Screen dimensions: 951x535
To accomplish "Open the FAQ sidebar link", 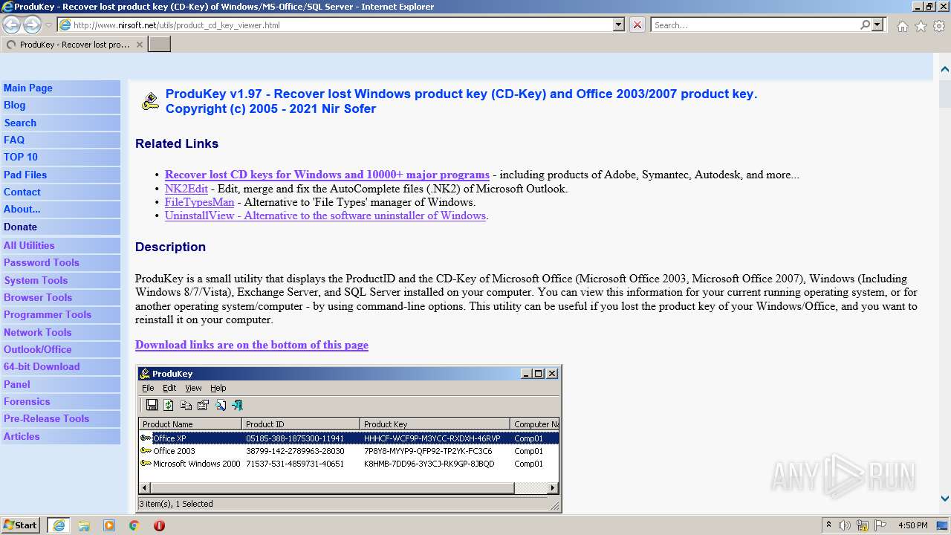I will tap(60, 140).
